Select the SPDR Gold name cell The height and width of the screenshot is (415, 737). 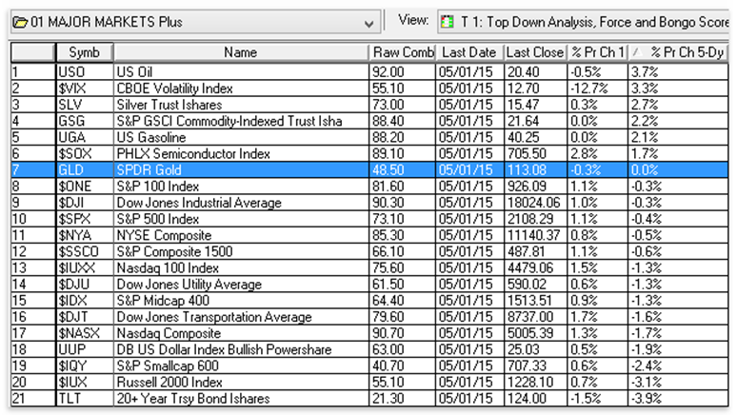[241, 170]
